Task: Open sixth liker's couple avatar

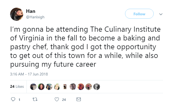Action: [x=73, y=87]
